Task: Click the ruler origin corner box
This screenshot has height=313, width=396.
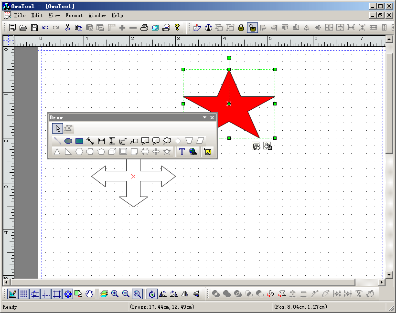Action: [9, 41]
